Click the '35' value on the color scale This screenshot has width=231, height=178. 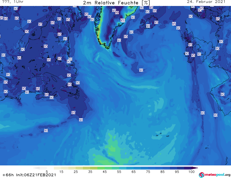90,172
